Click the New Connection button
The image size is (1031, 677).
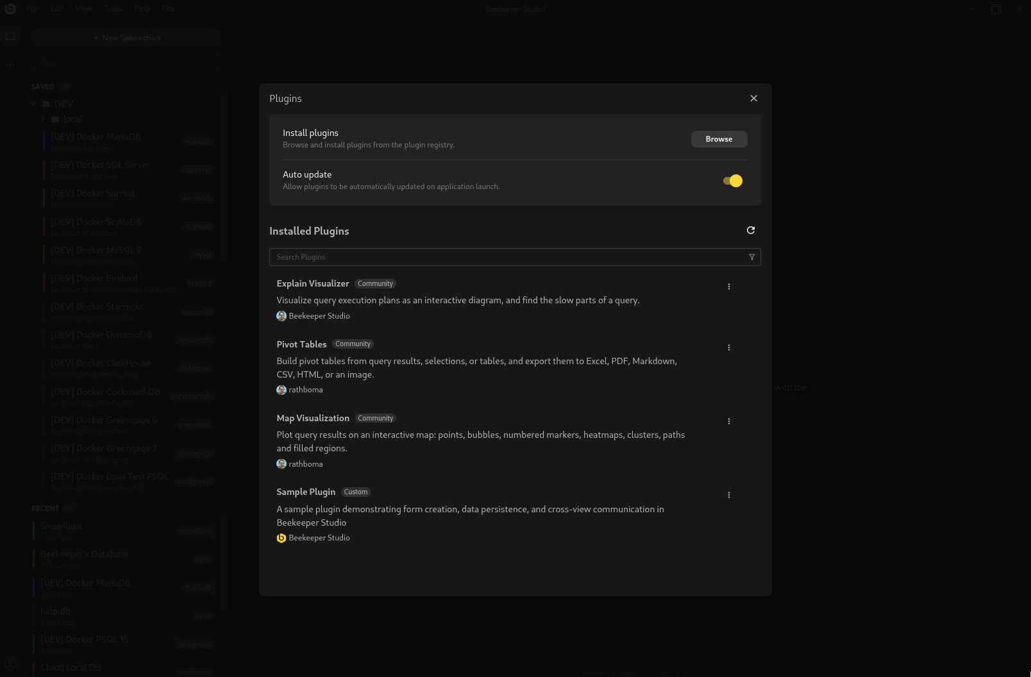point(126,38)
